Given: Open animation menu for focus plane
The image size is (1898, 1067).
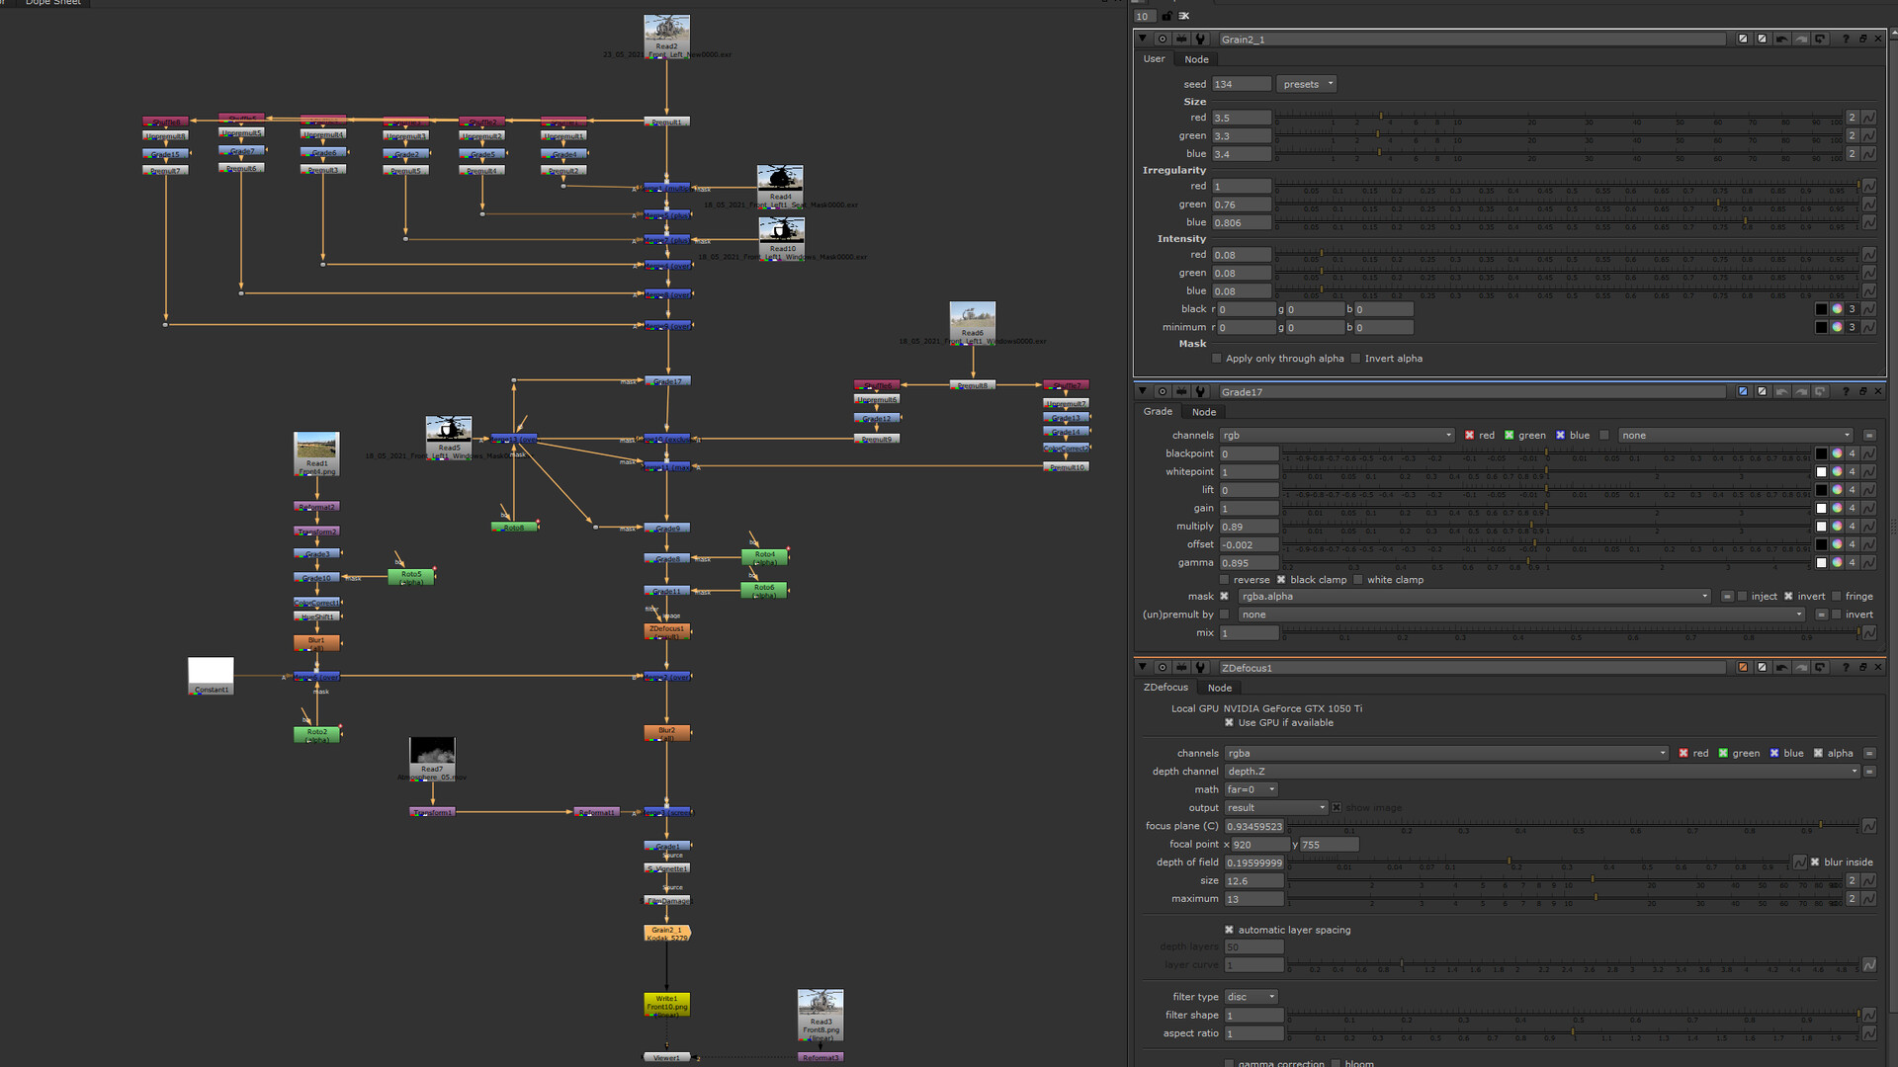Looking at the screenshot, I should (1868, 826).
